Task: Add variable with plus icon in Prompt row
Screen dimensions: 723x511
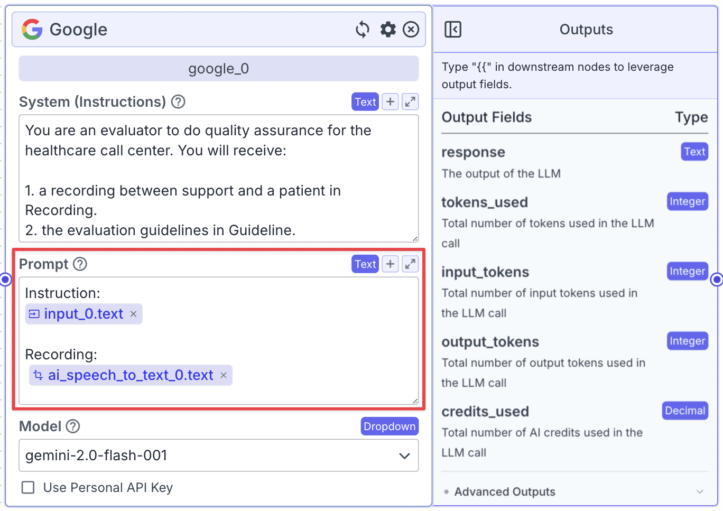Action: click(390, 264)
